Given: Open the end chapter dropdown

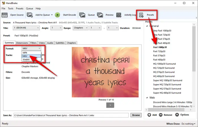Looking at the screenshot, I should tap(113, 28).
